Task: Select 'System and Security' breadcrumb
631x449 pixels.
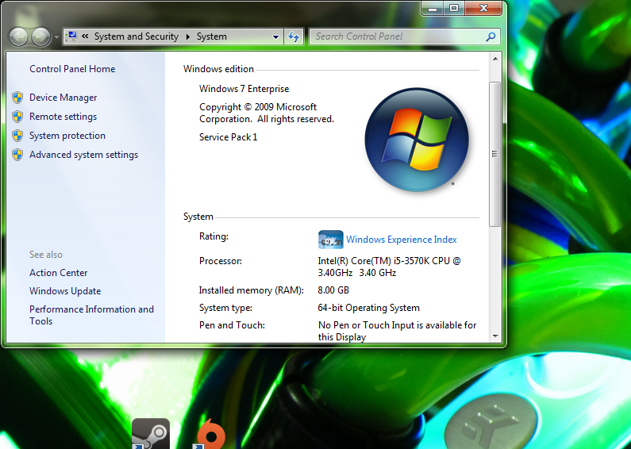Action: coord(136,36)
